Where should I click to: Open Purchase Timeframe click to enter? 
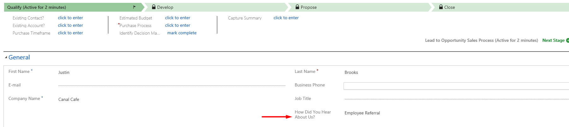coord(70,33)
